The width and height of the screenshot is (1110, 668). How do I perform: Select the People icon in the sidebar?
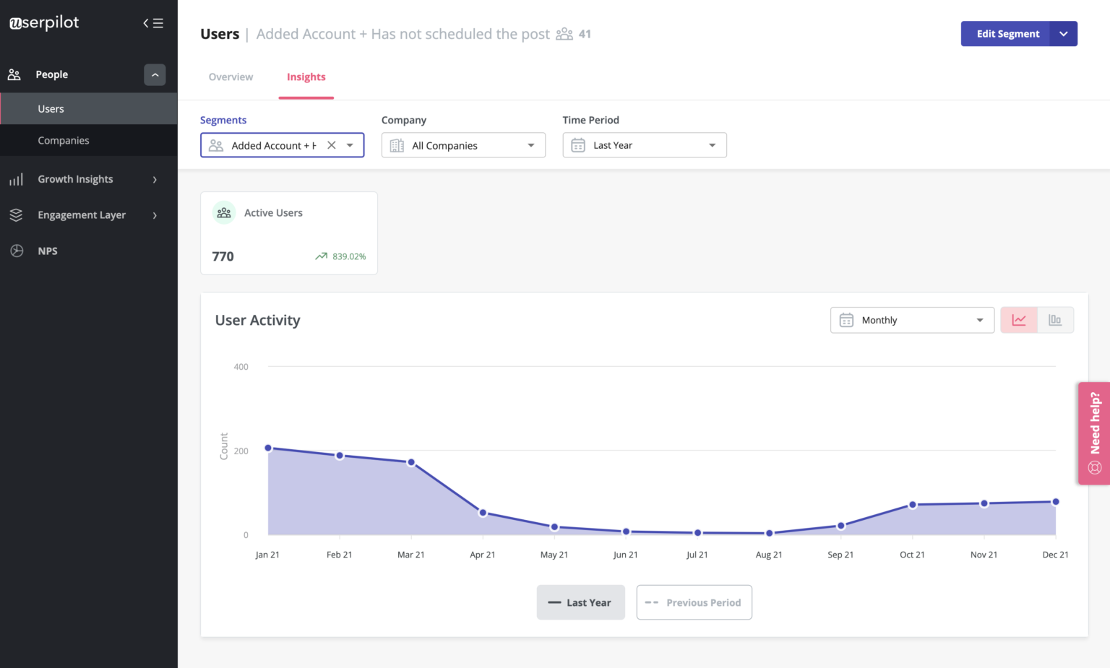[15, 74]
